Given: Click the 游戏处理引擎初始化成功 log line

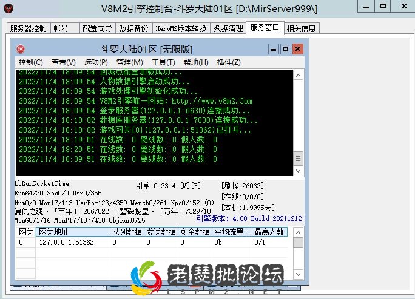Looking at the screenshot, I should (108, 91).
